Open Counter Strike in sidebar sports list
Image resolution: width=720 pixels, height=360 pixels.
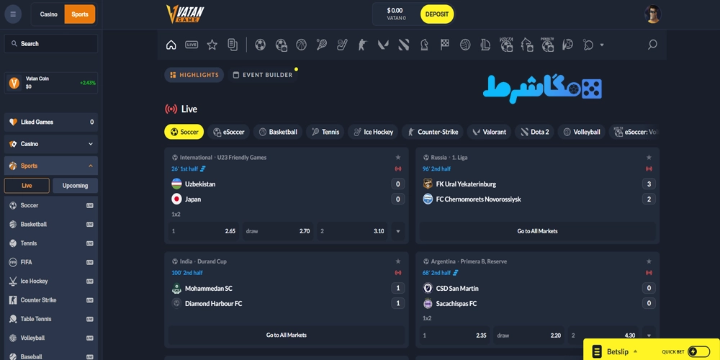[51, 300]
